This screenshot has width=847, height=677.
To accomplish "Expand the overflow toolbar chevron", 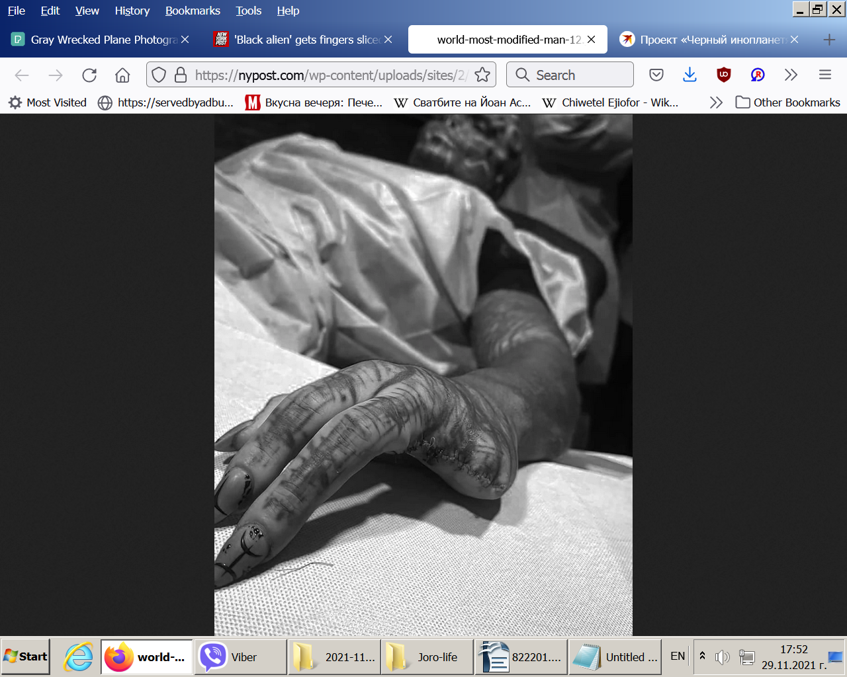I will 791,75.
